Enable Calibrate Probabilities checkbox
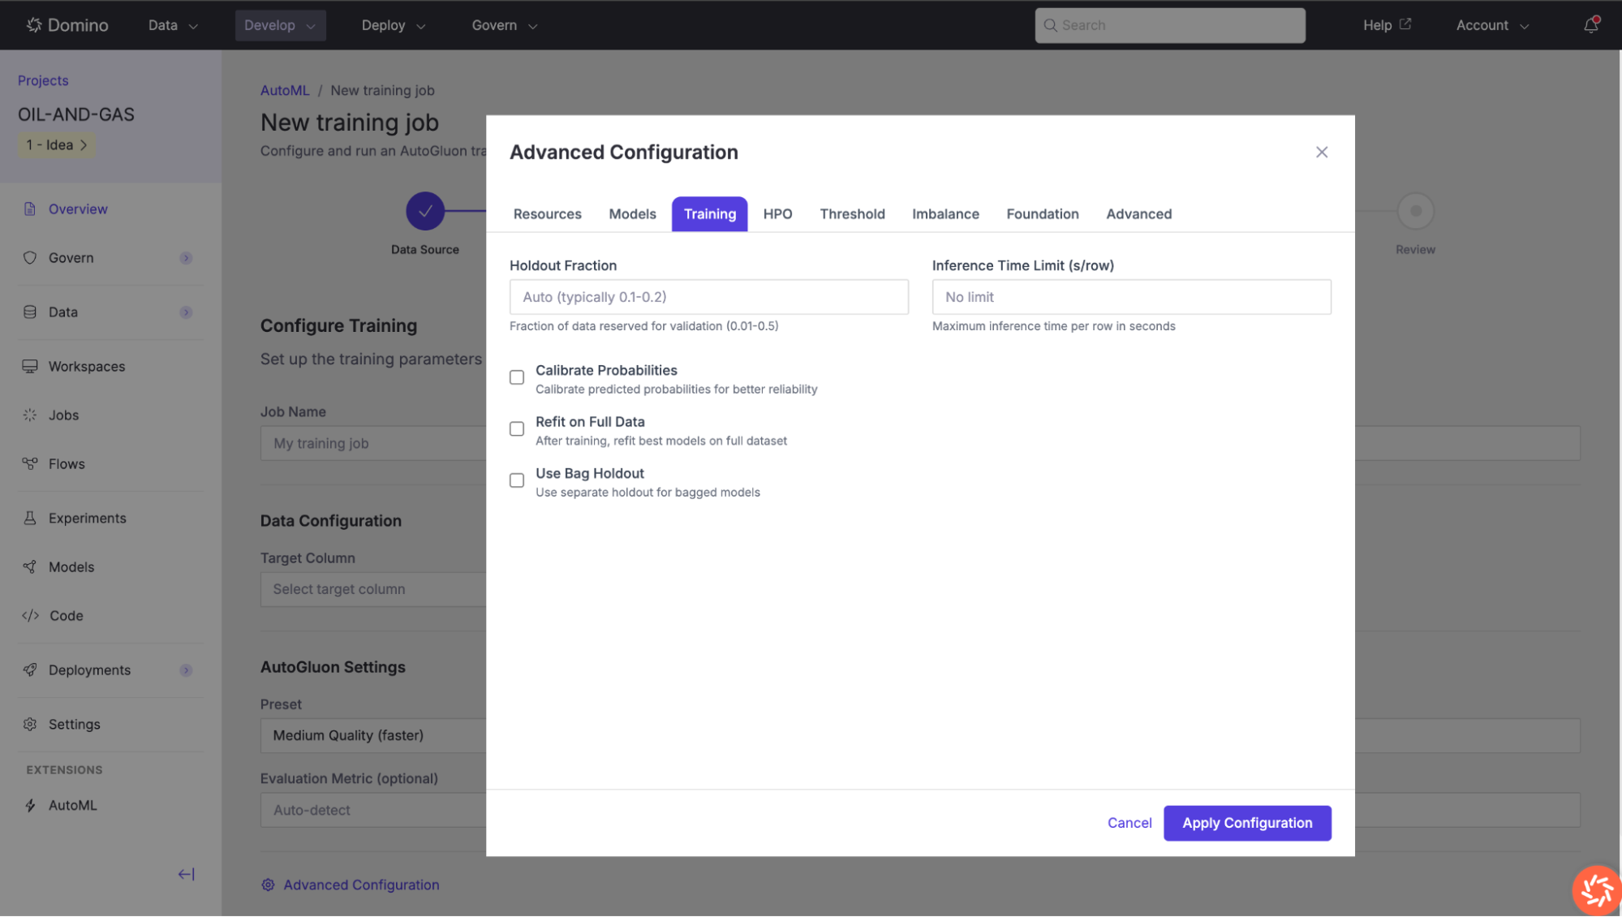This screenshot has width=1622, height=917. click(517, 377)
